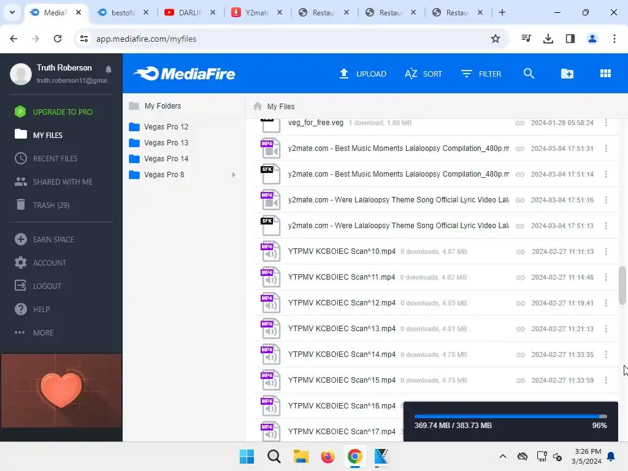Click the Truth Roberson profile avatar

(21, 74)
